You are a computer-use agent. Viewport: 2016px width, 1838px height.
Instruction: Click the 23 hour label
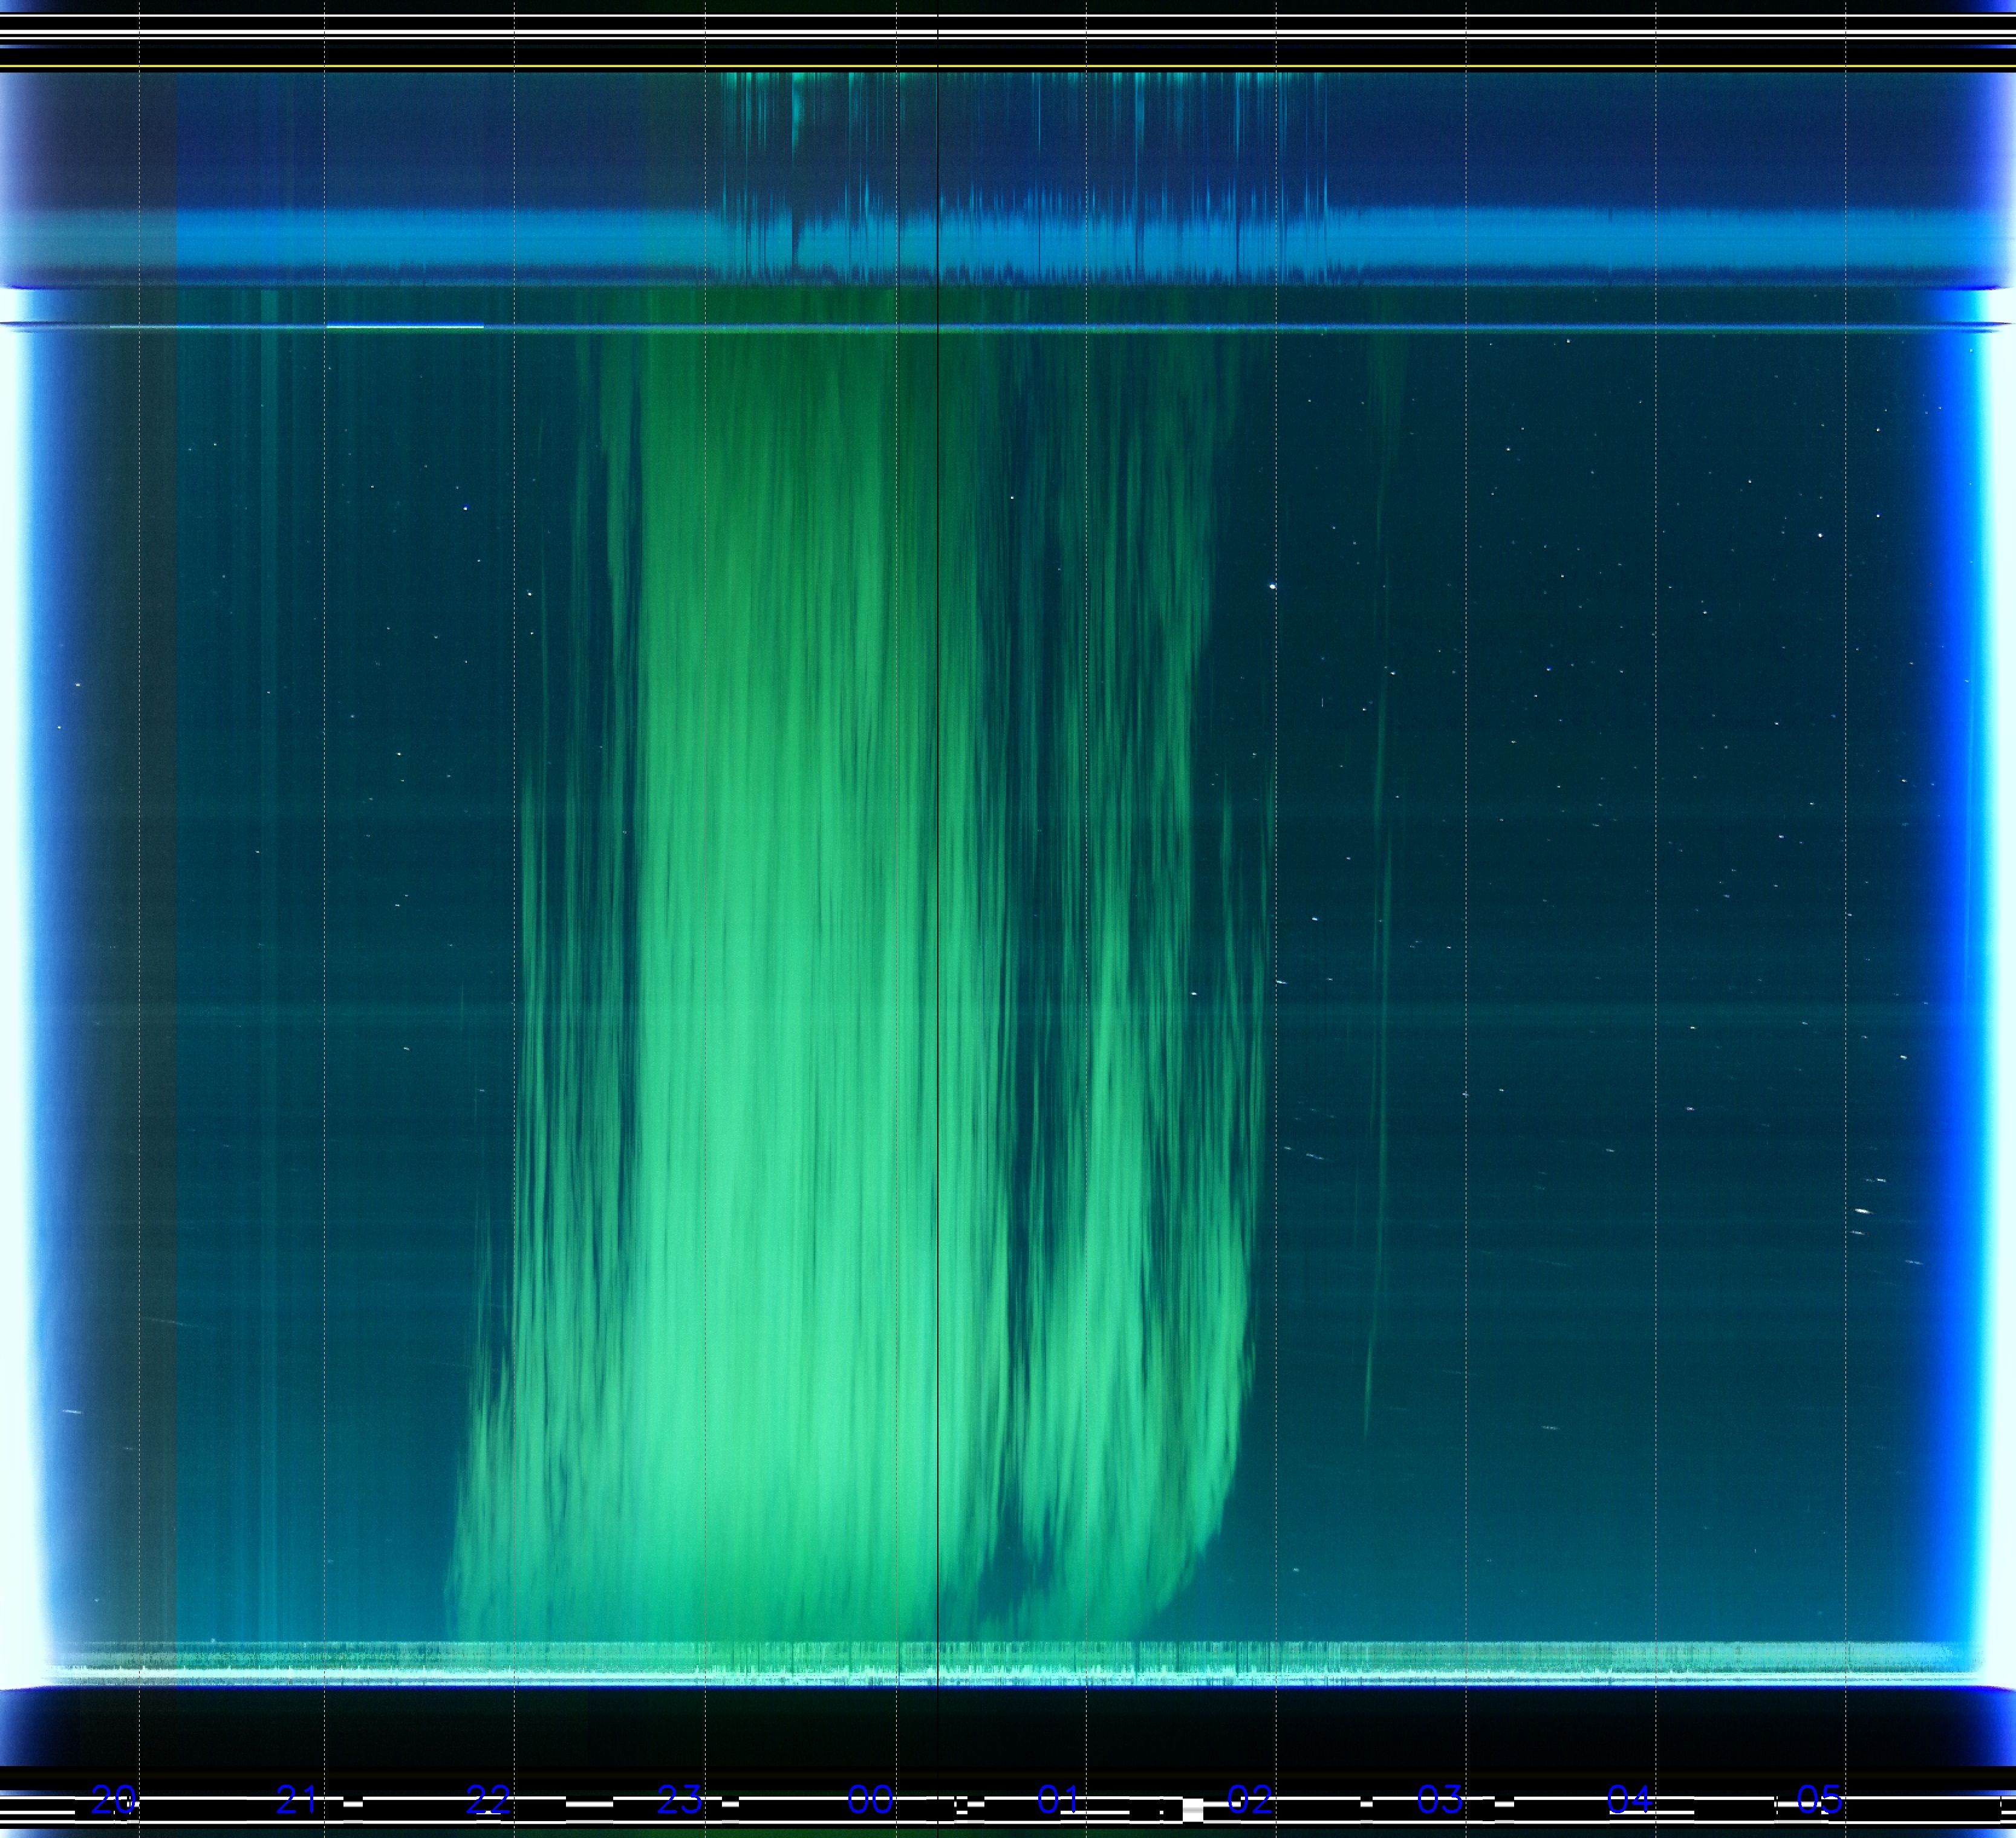pyautogui.click(x=680, y=1801)
